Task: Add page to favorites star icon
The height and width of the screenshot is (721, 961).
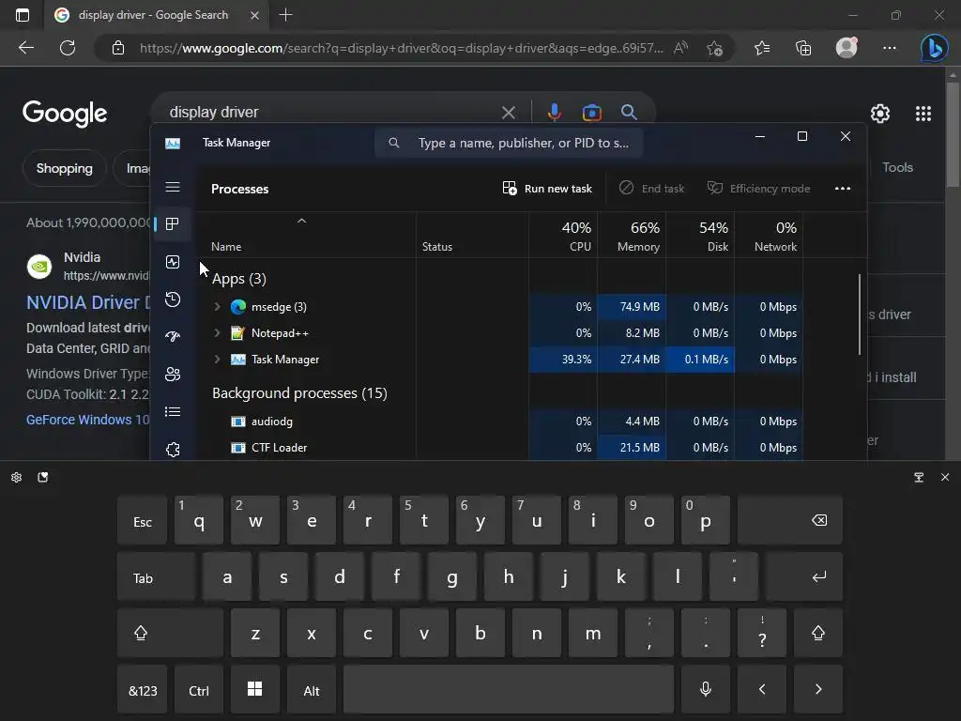Action: pyautogui.click(x=714, y=48)
